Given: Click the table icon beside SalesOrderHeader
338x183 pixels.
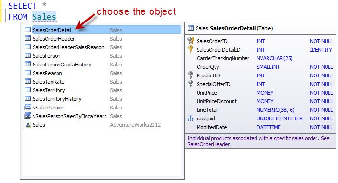Looking at the screenshot, I should tap(28, 38).
